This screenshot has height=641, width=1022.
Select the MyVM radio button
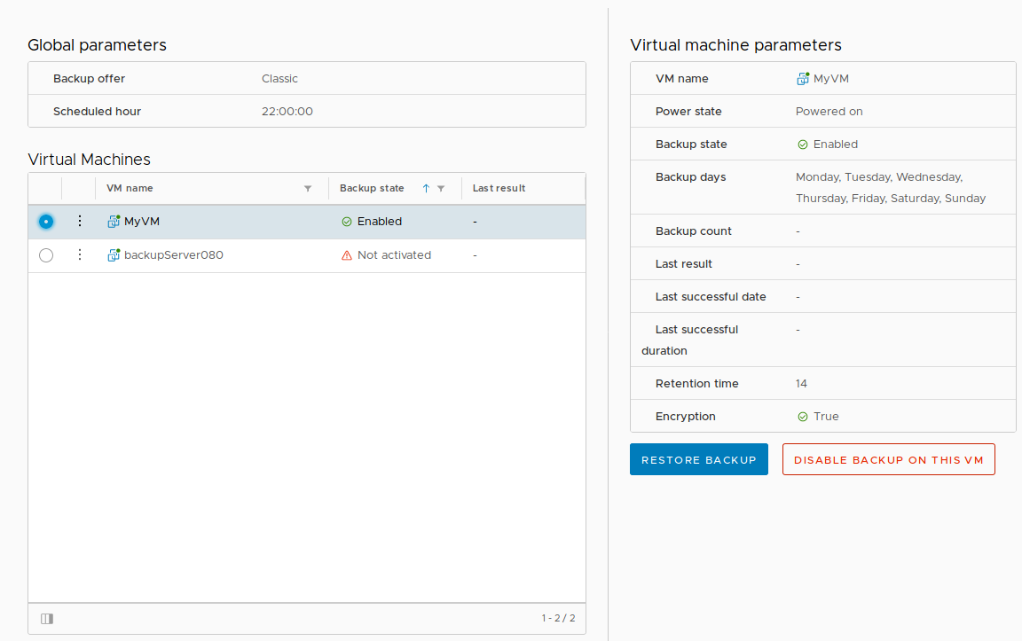45,221
